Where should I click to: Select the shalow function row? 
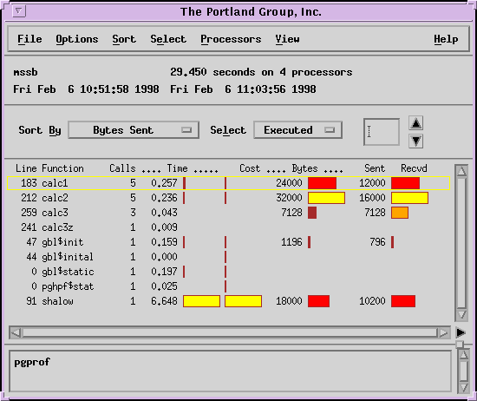pyautogui.click(x=228, y=301)
